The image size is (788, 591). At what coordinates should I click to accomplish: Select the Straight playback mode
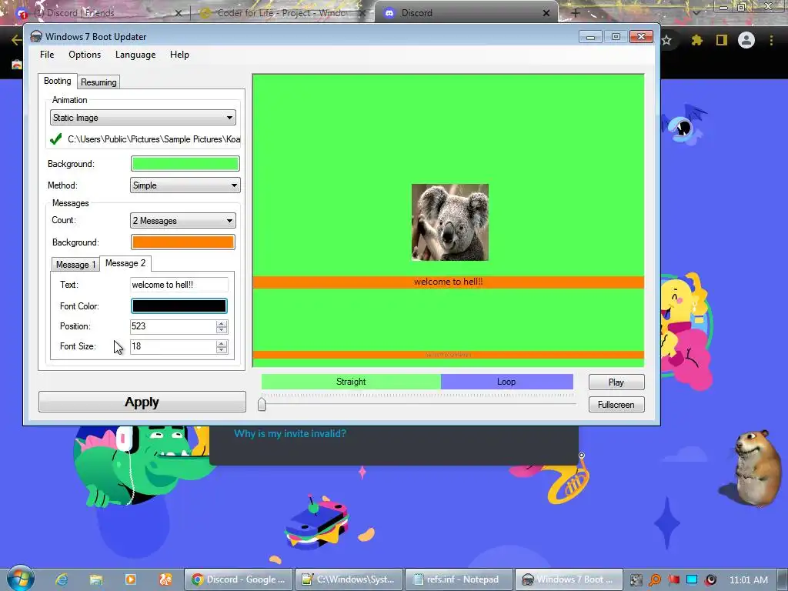(x=351, y=382)
